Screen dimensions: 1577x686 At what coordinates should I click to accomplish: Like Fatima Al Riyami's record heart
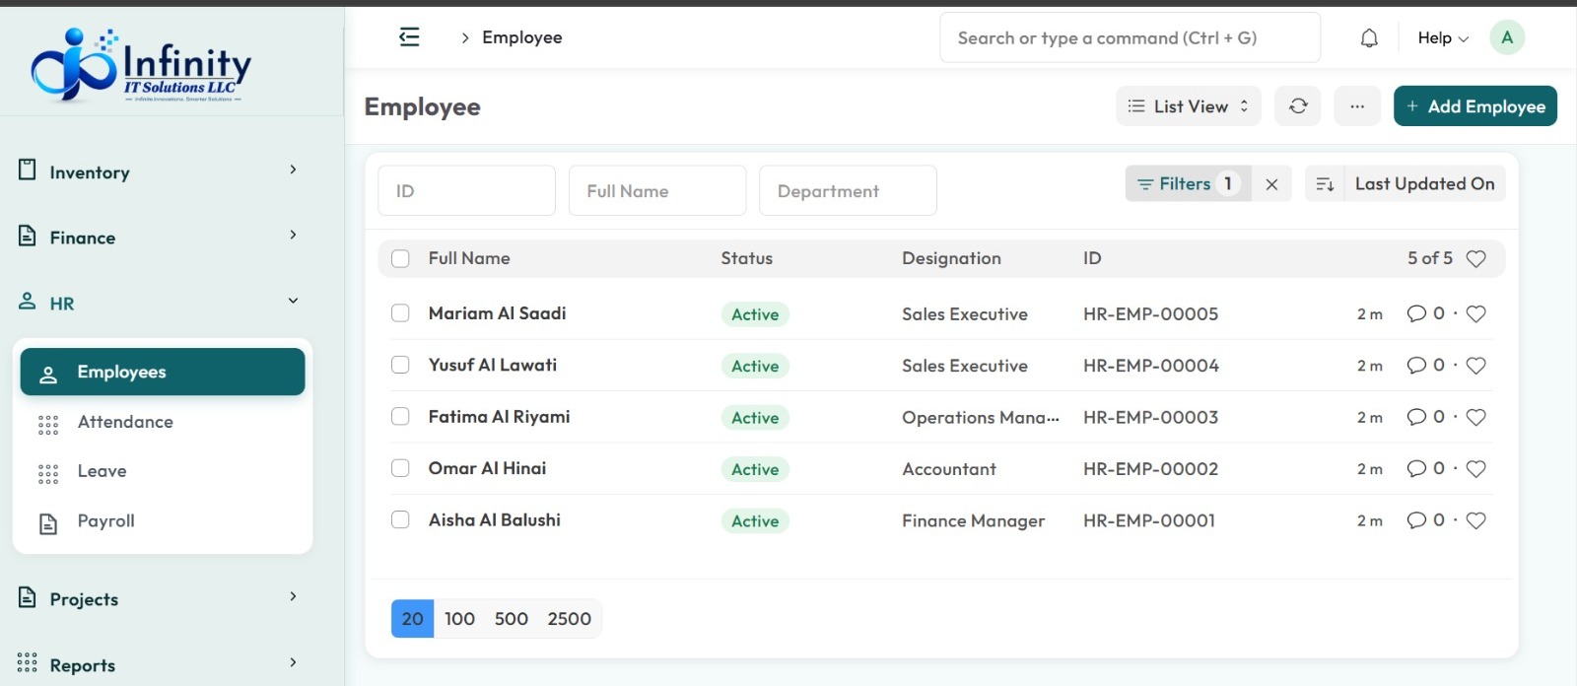pos(1475,417)
